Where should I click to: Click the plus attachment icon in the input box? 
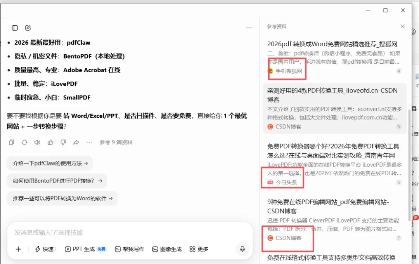point(18,249)
